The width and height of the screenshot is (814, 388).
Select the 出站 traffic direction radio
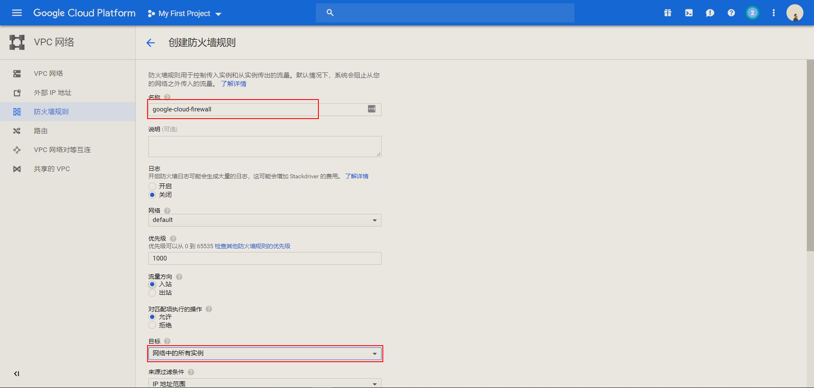tap(152, 293)
